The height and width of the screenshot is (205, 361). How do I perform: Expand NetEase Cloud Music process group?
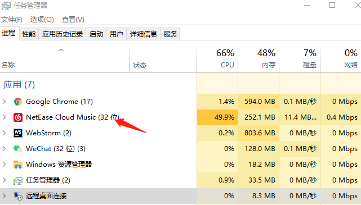pos(4,117)
